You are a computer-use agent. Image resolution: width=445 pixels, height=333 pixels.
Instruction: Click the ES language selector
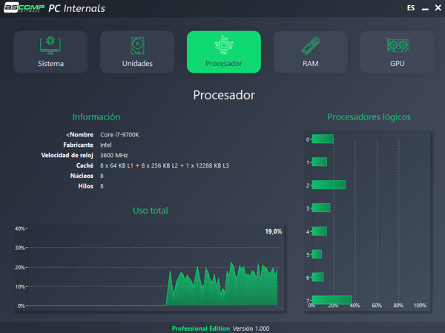(411, 8)
